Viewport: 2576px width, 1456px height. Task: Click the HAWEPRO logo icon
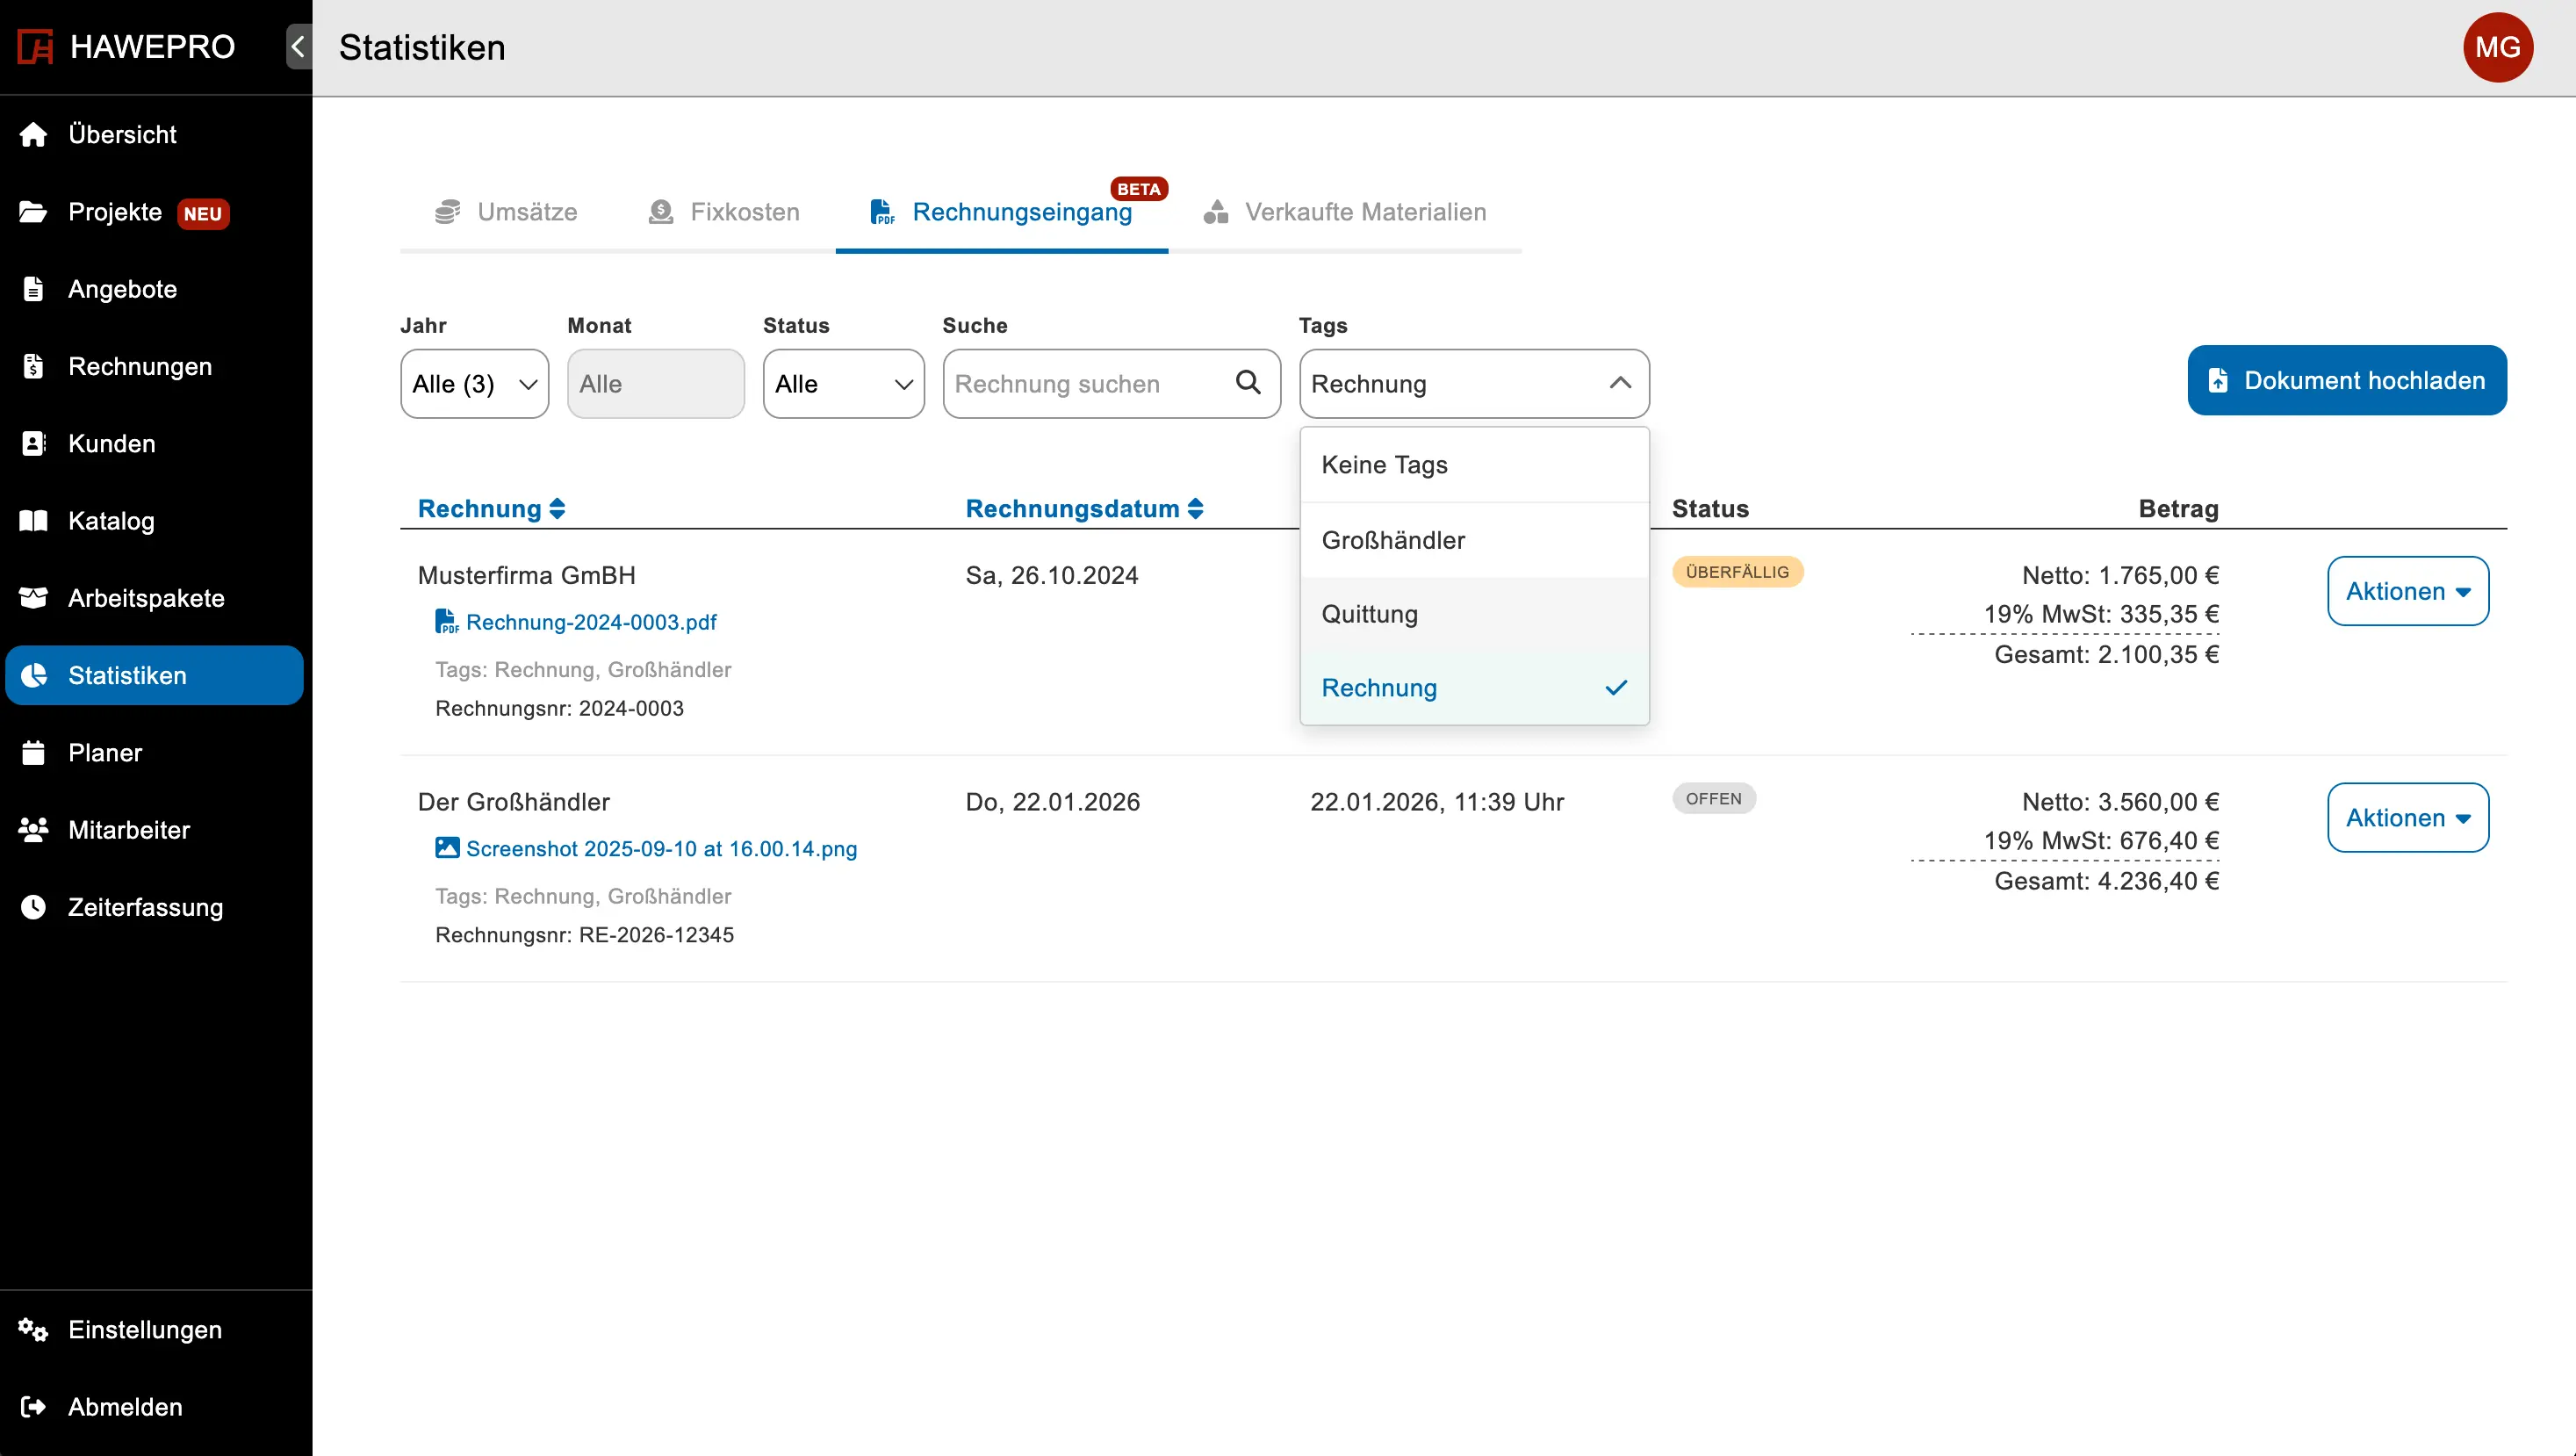coord(36,47)
